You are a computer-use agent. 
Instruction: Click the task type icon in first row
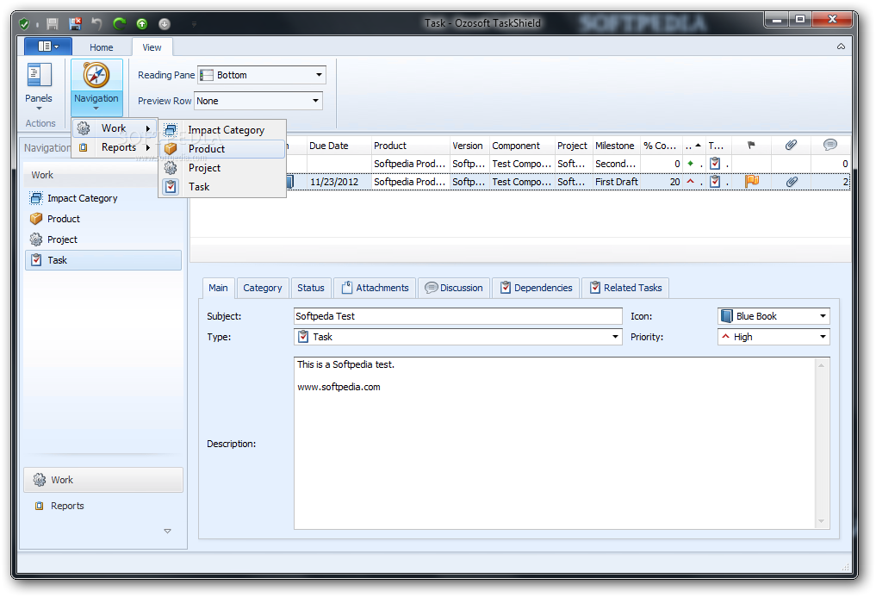(715, 163)
